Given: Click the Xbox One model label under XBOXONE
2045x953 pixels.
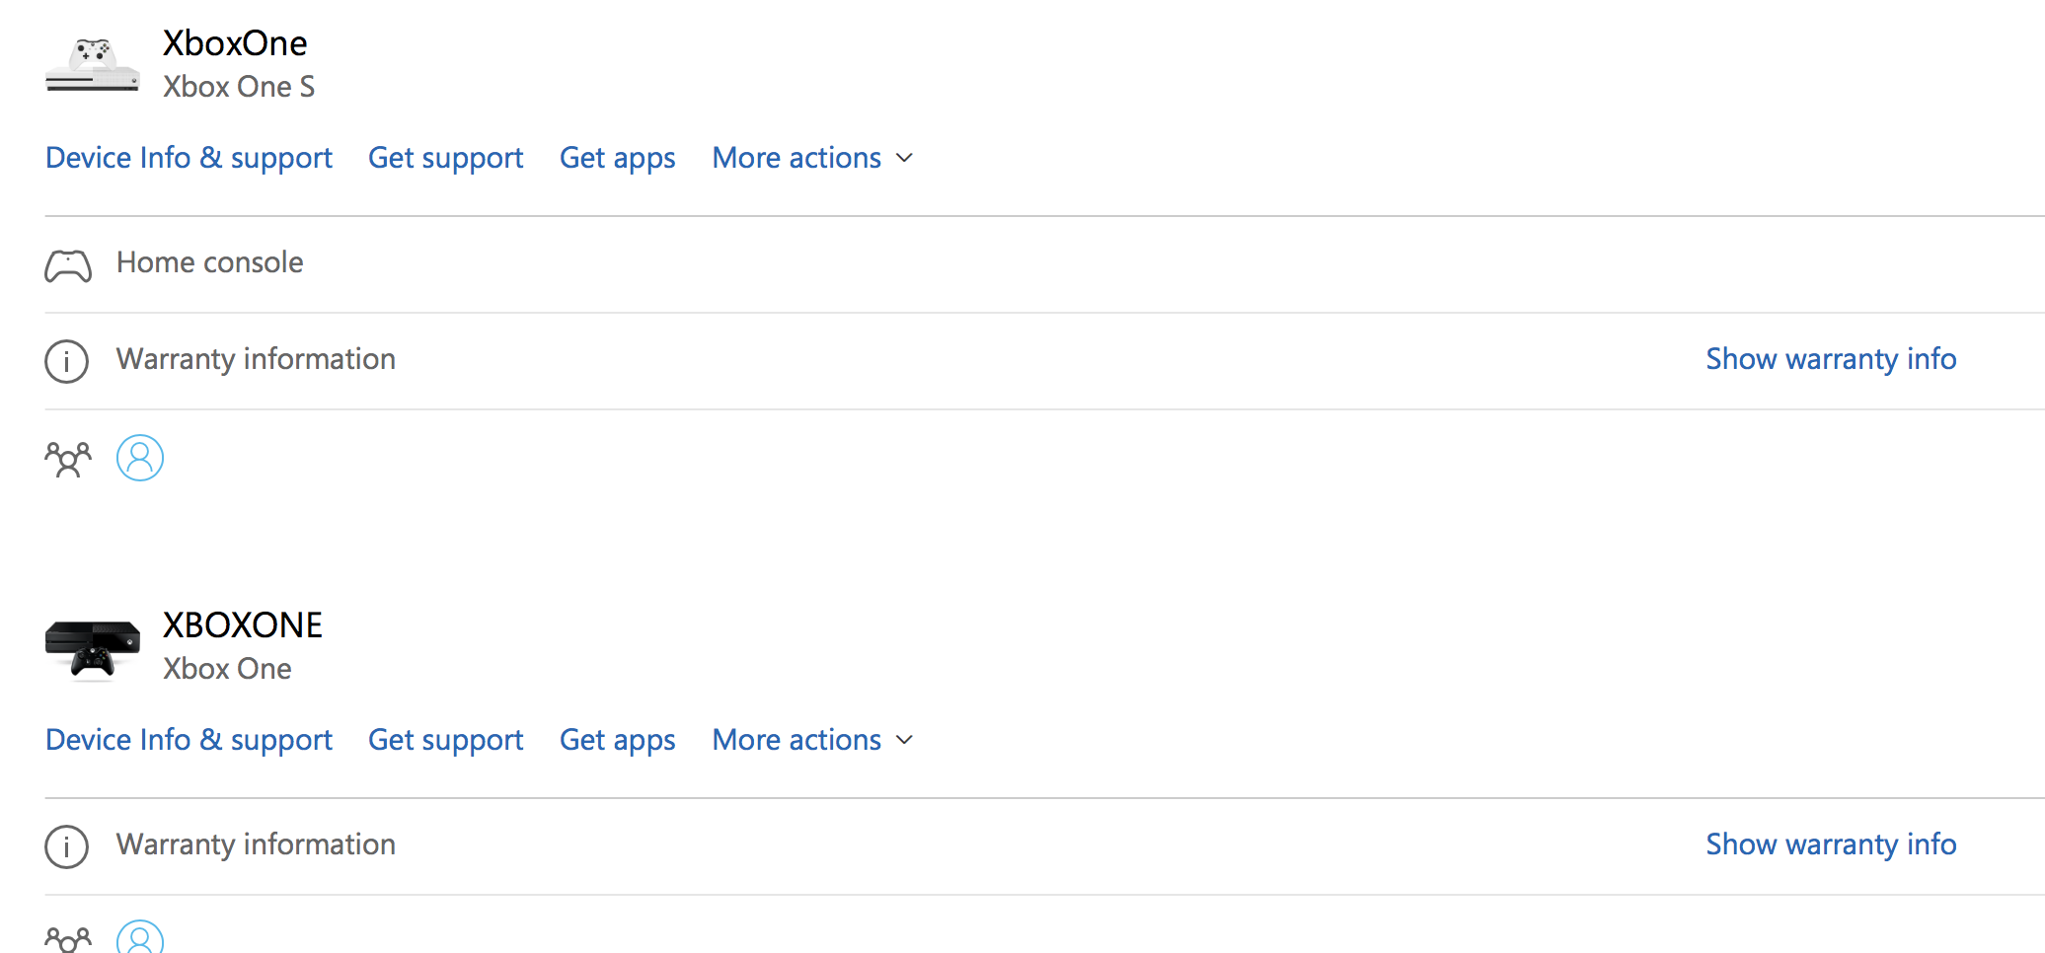Looking at the screenshot, I should click(227, 669).
